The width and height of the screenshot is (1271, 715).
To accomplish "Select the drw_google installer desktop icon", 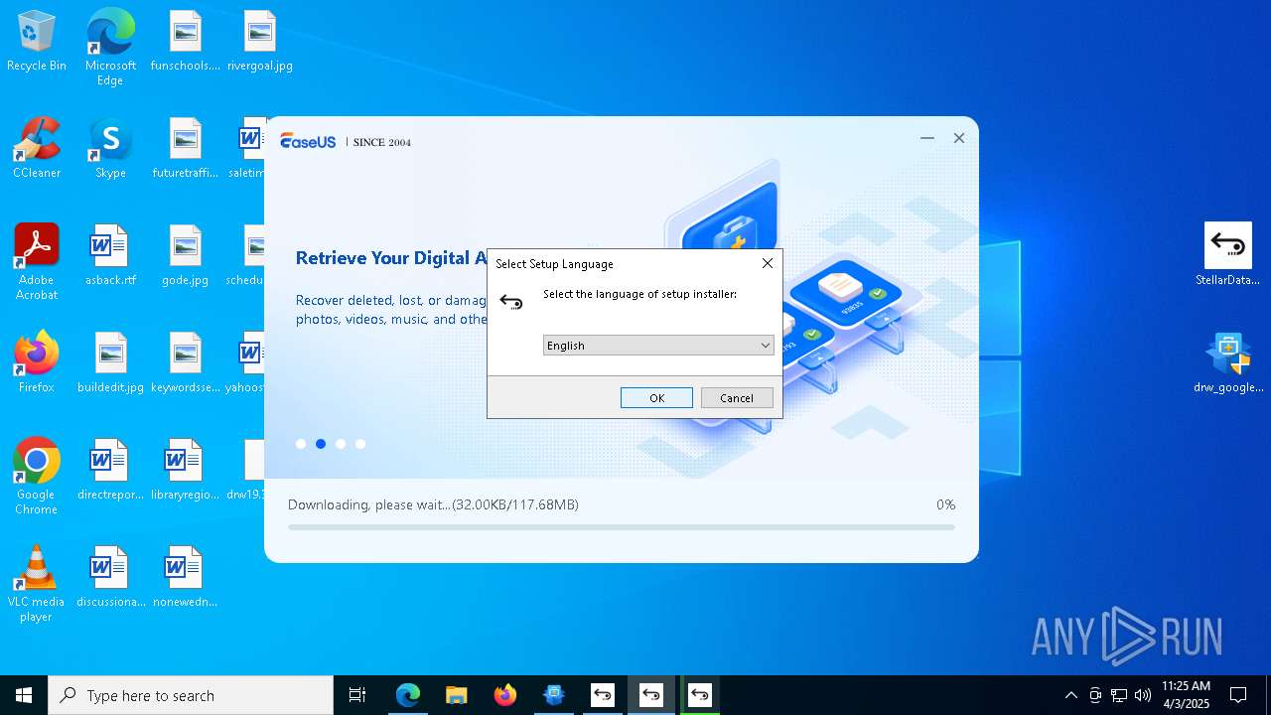I will [1228, 363].
